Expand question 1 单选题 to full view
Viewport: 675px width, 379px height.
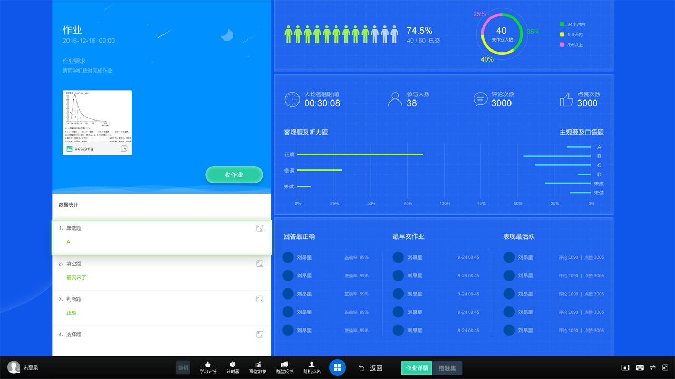[259, 228]
